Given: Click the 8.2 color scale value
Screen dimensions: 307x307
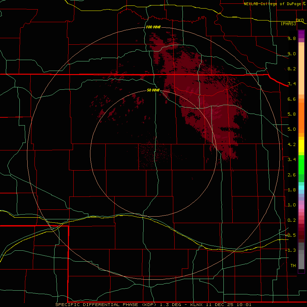Looking at the screenshot, I should (292, 69).
